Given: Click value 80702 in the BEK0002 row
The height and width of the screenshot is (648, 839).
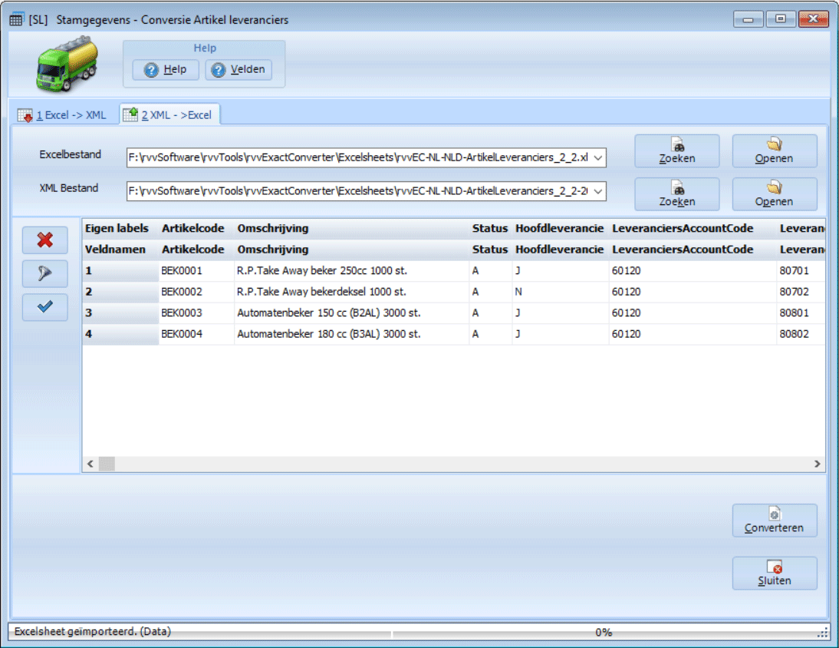Looking at the screenshot, I should pos(801,292).
